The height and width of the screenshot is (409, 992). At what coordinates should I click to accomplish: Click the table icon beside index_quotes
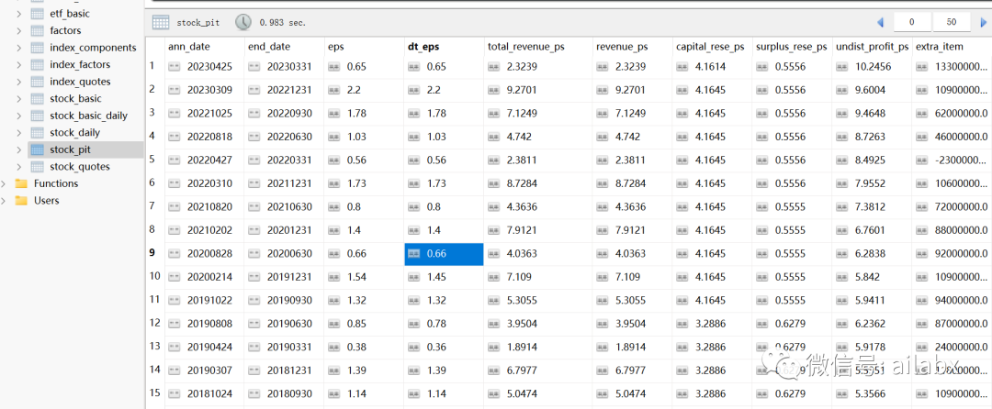(38, 82)
